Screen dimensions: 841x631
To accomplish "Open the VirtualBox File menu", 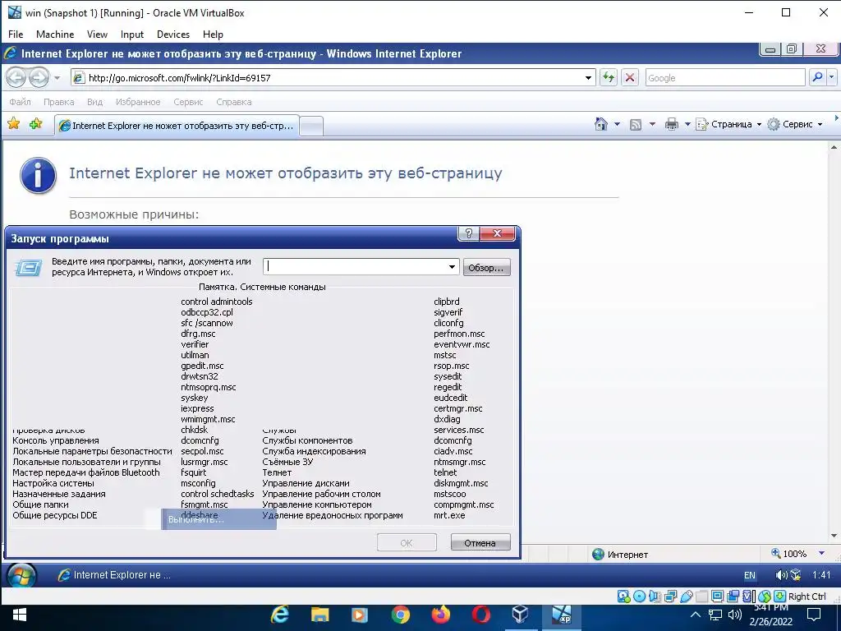I will click(x=16, y=35).
